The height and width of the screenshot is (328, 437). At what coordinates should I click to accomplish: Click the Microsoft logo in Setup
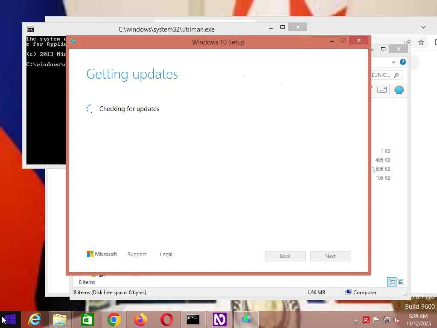102,254
